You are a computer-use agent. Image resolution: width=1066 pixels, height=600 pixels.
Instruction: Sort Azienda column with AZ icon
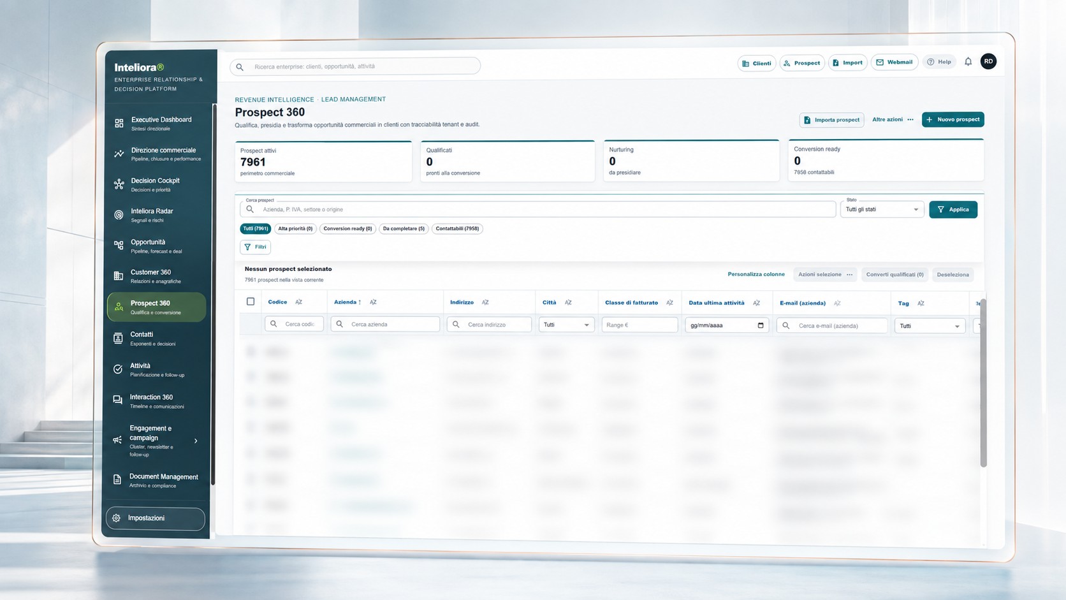point(373,302)
